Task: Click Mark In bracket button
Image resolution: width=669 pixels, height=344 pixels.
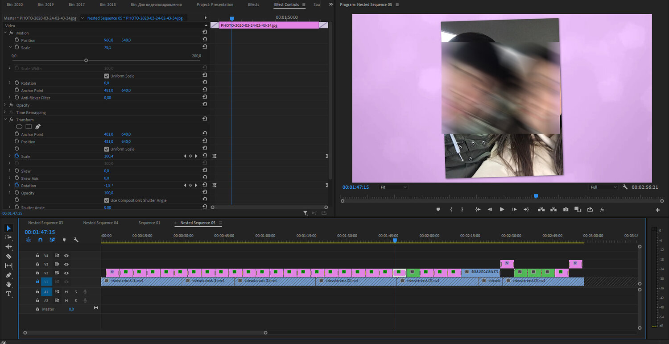Action: pyautogui.click(x=451, y=209)
